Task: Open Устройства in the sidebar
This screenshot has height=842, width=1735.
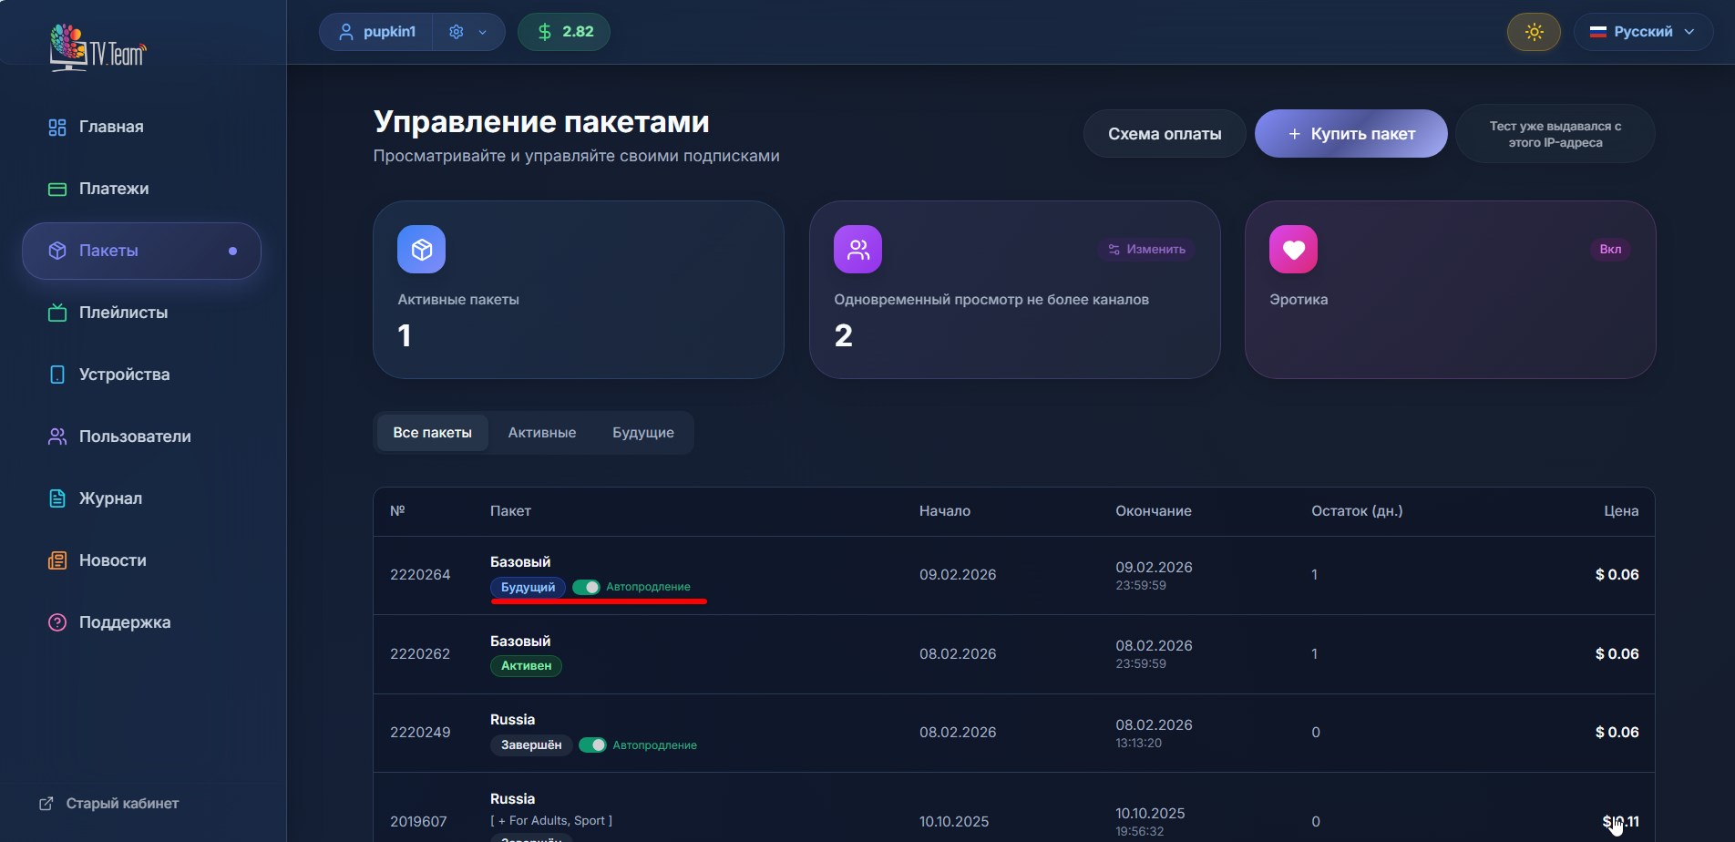Action: [x=124, y=375]
